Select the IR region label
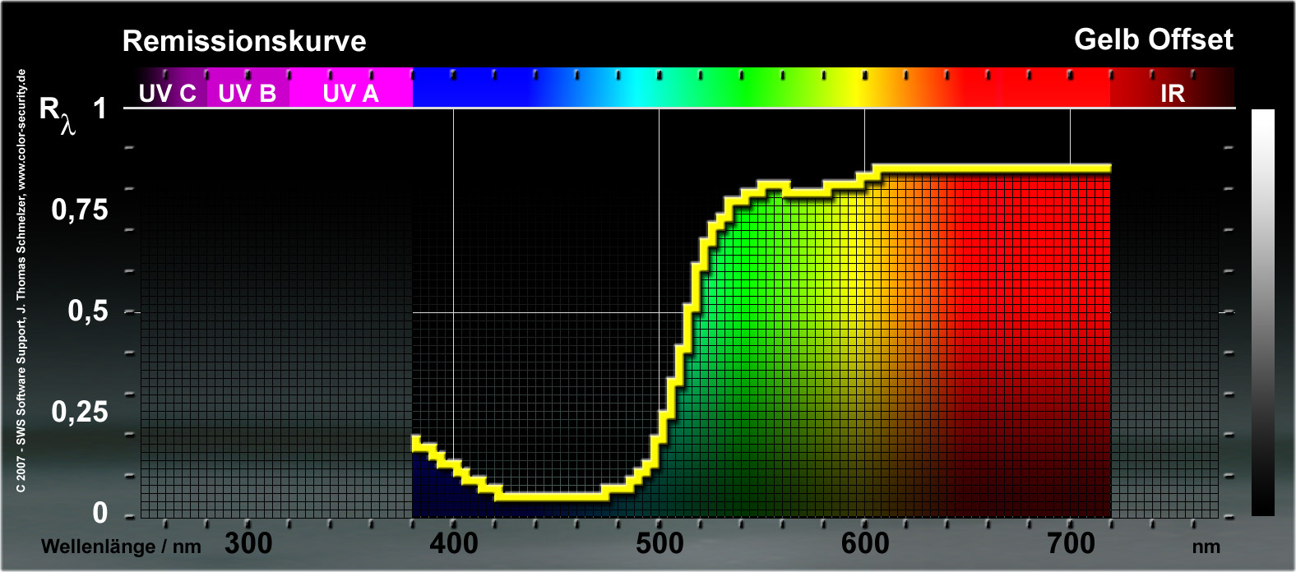This screenshot has width=1296, height=572. pyautogui.click(x=1172, y=93)
